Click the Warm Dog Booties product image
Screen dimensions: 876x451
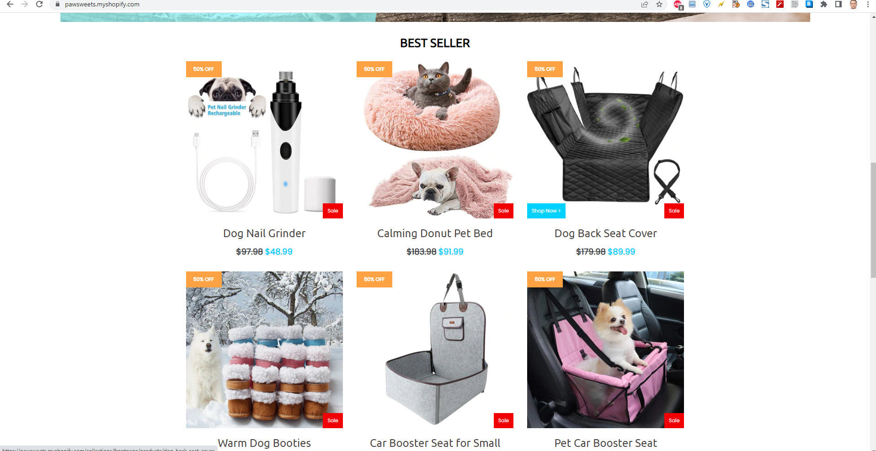tap(264, 350)
